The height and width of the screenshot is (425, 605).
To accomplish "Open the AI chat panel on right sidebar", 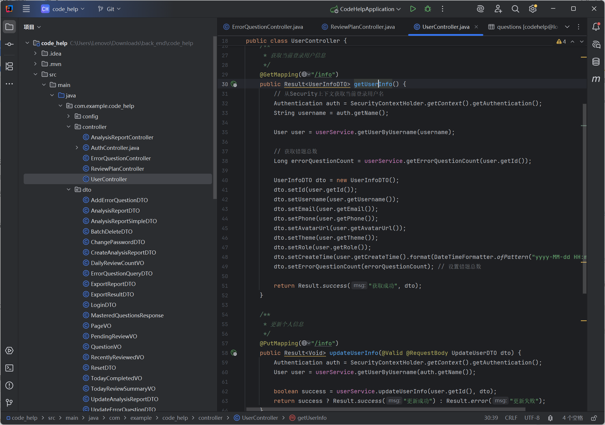I will click(x=596, y=44).
